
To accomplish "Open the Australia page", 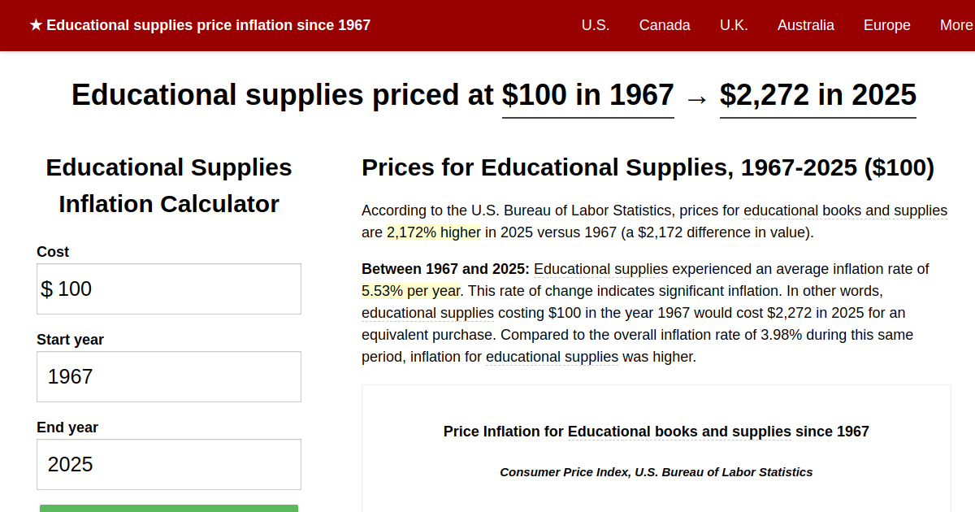I will click(x=806, y=25).
